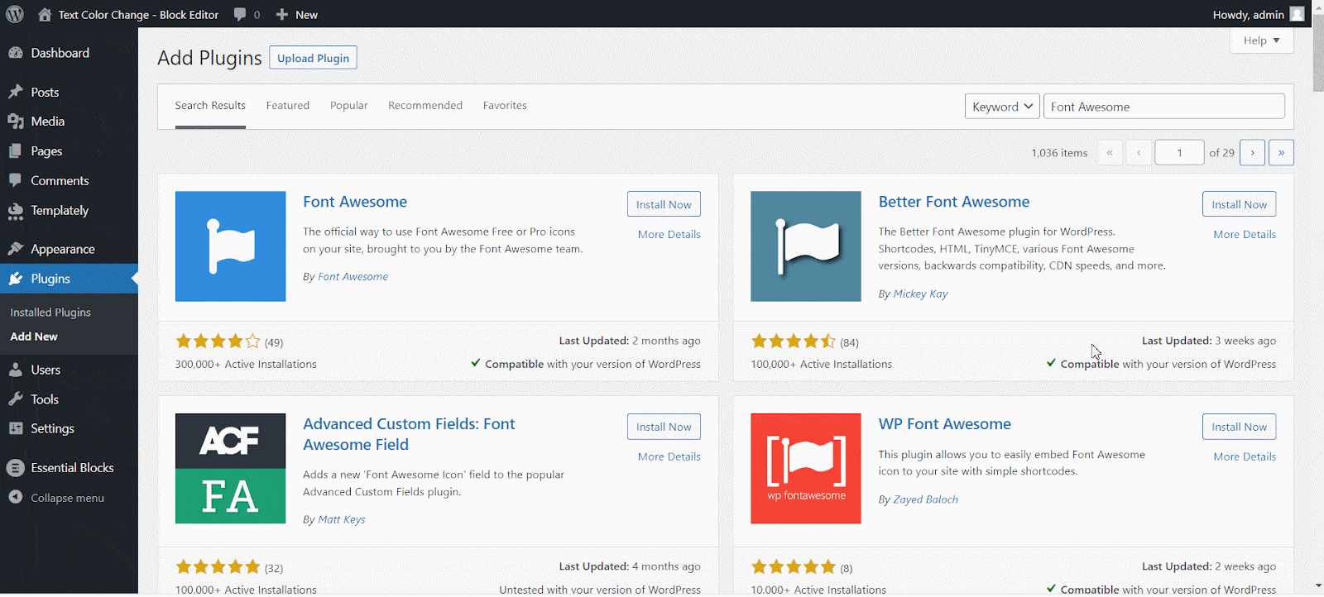Viewport: 1324px width, 597px height.
Task: View More Details for Font Awesome
Action: point(669,235)
